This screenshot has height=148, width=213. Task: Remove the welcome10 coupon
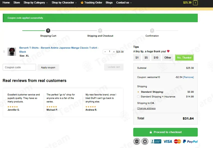(188, 77)
